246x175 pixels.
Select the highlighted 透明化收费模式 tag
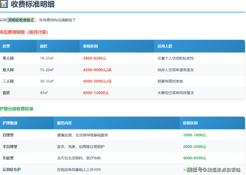21,20
